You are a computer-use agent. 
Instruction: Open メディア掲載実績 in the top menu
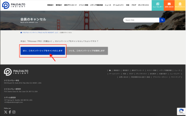point(96,5)
